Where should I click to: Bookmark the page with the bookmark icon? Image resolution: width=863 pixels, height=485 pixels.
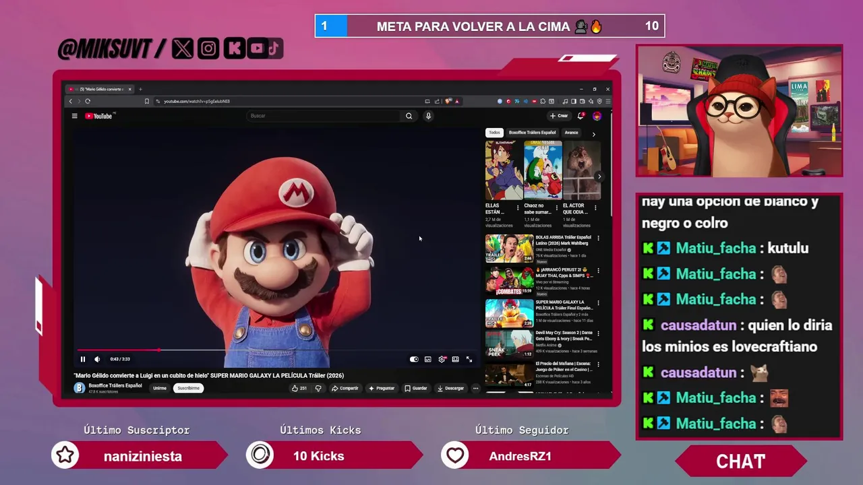pyautogui.click(x=146, y=101)
